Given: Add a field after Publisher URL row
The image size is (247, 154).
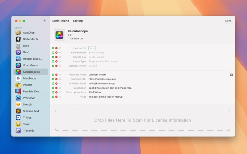Looking at the screenshot, I should (x=53, y=79).
